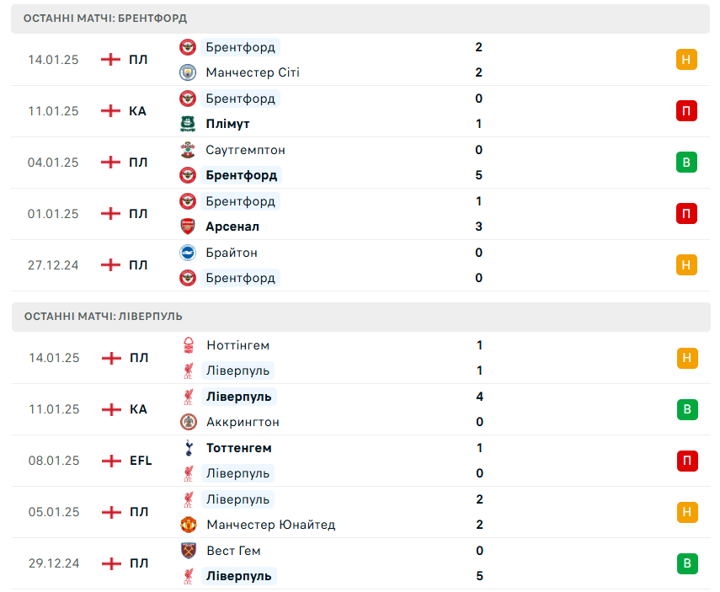This screenshot has height=592, width=720.
Task: Click the Nottingham Forest crest icon
Action: (189, 345)
